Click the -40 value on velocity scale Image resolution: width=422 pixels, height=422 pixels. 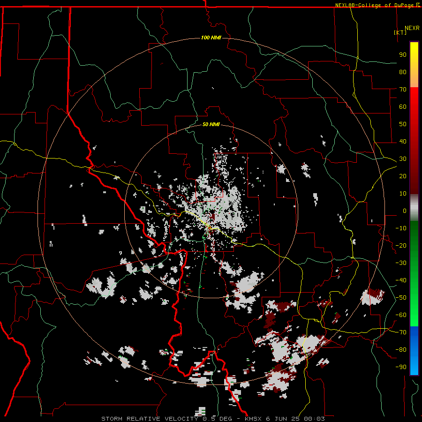(x=401, y=280)
